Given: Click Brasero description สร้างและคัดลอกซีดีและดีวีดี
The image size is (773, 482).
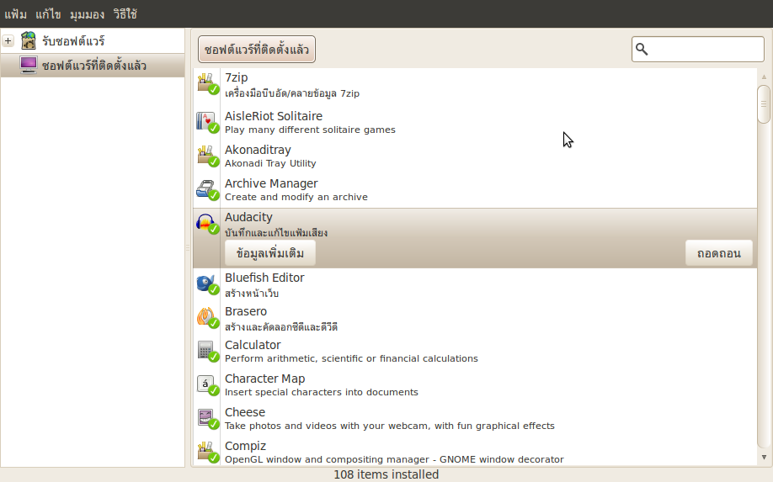Looking at the screenshot, I should click(281, 327).
